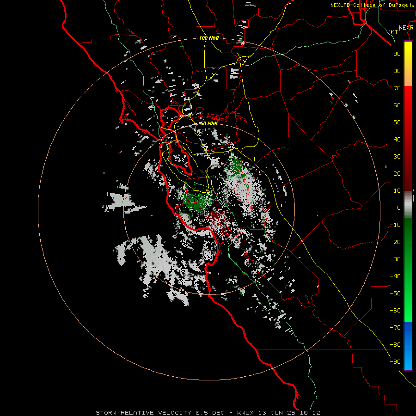Select the positive 70 scale label
This screenshot has width=416, height=416.
point(397,88)
